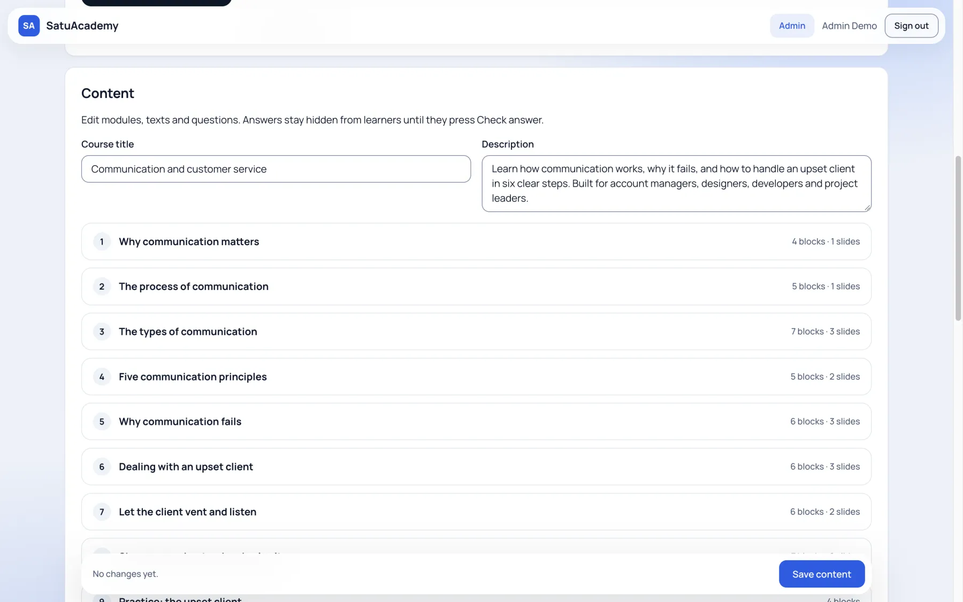Expand The process of communication module

point(476,286)
